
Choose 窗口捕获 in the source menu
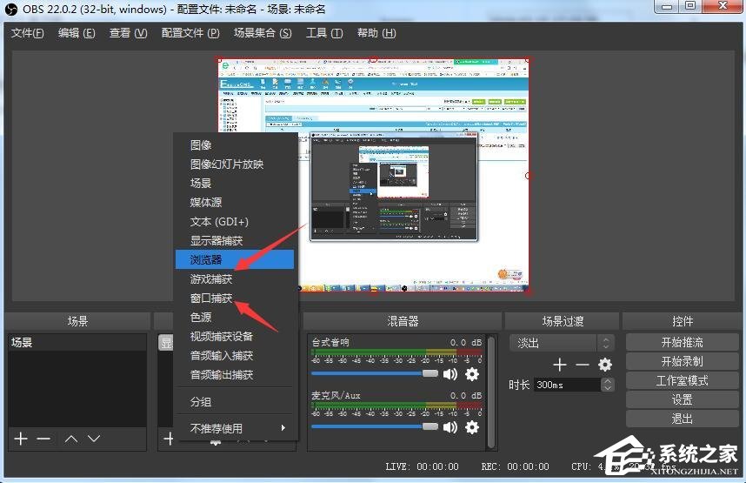[235, 299]
